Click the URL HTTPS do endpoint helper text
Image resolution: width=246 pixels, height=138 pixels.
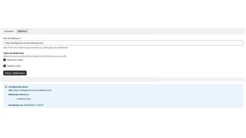(35, 48)
